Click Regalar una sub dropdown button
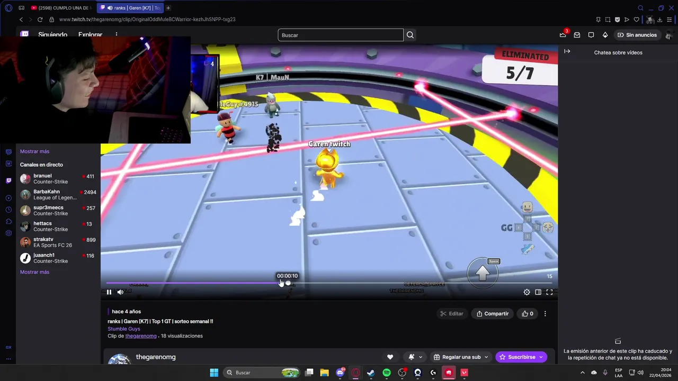The width and height of the screenshot is (678, 381). [x=460, y=357]
